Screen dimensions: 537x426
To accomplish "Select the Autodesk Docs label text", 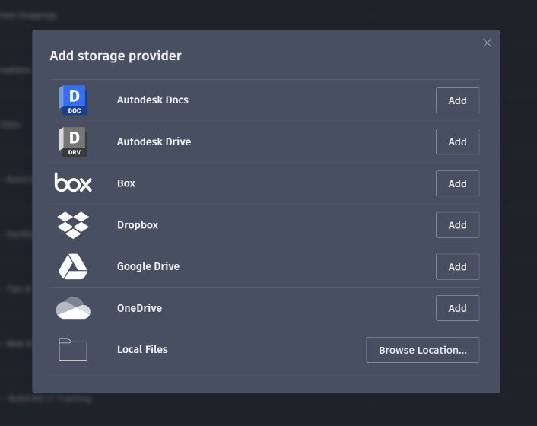I will point(153,100).
